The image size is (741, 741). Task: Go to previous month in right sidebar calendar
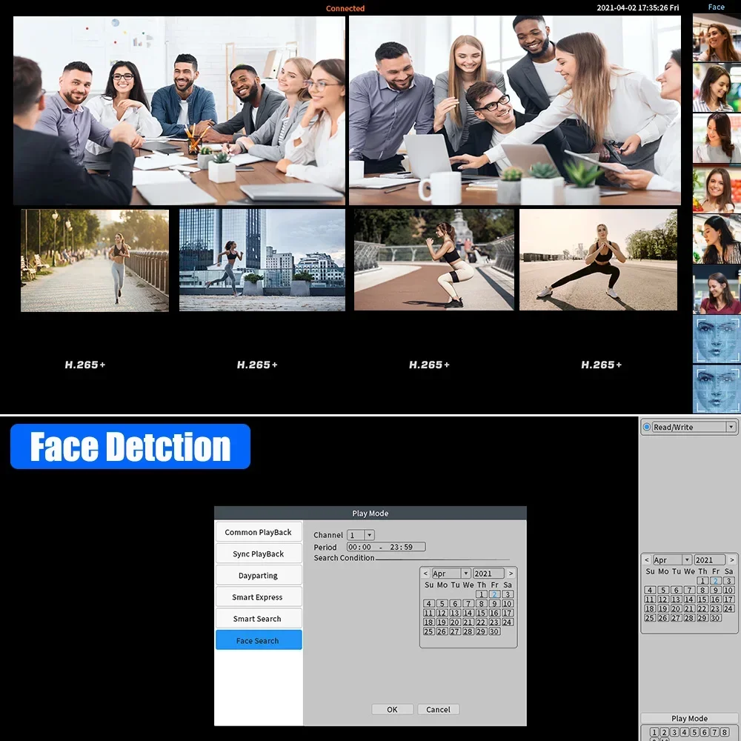(646, 560)
